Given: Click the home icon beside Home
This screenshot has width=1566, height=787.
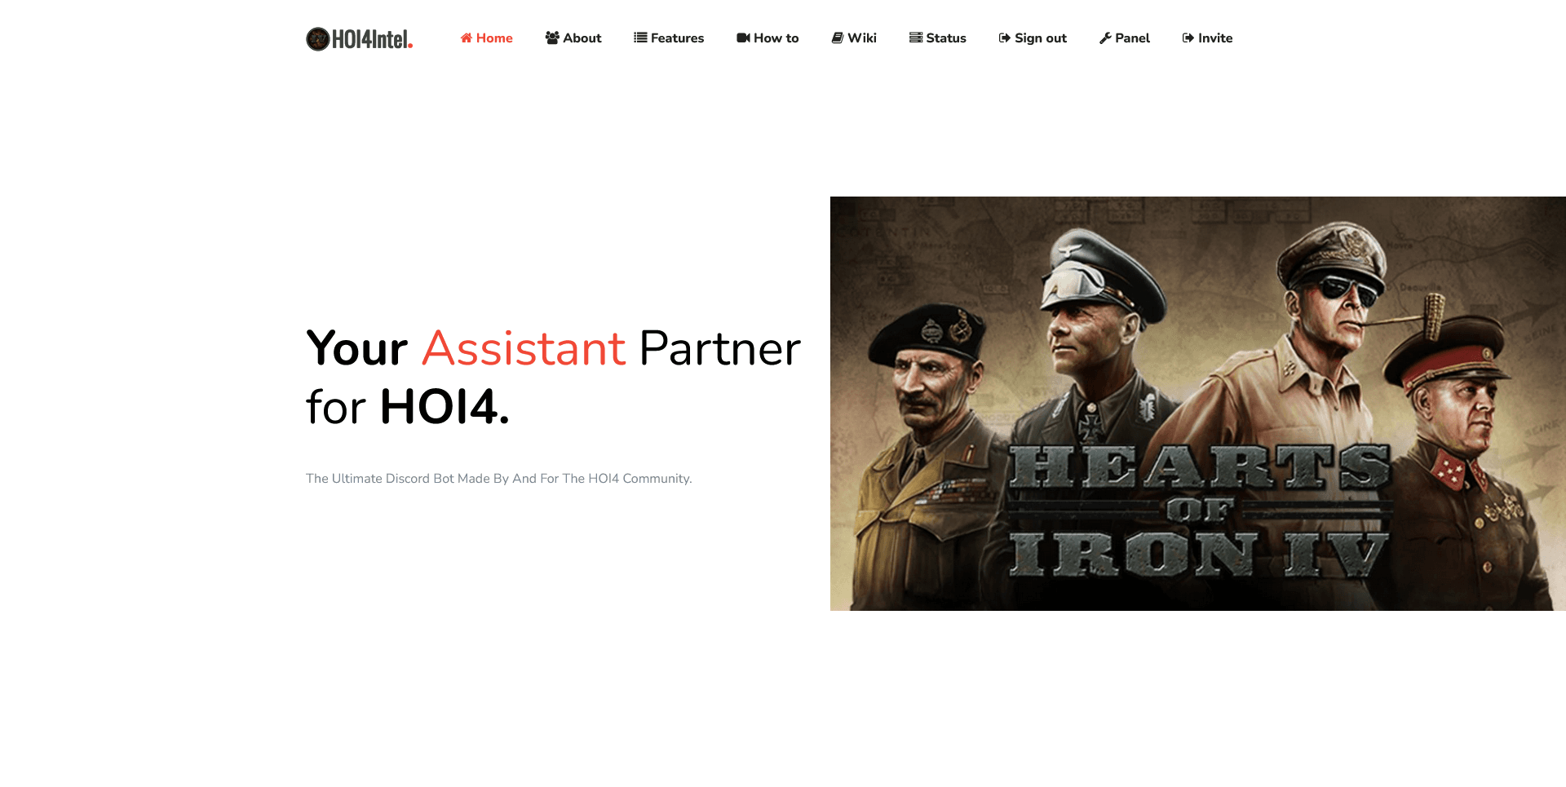Looking at the screenshot, I should [466, 38].
